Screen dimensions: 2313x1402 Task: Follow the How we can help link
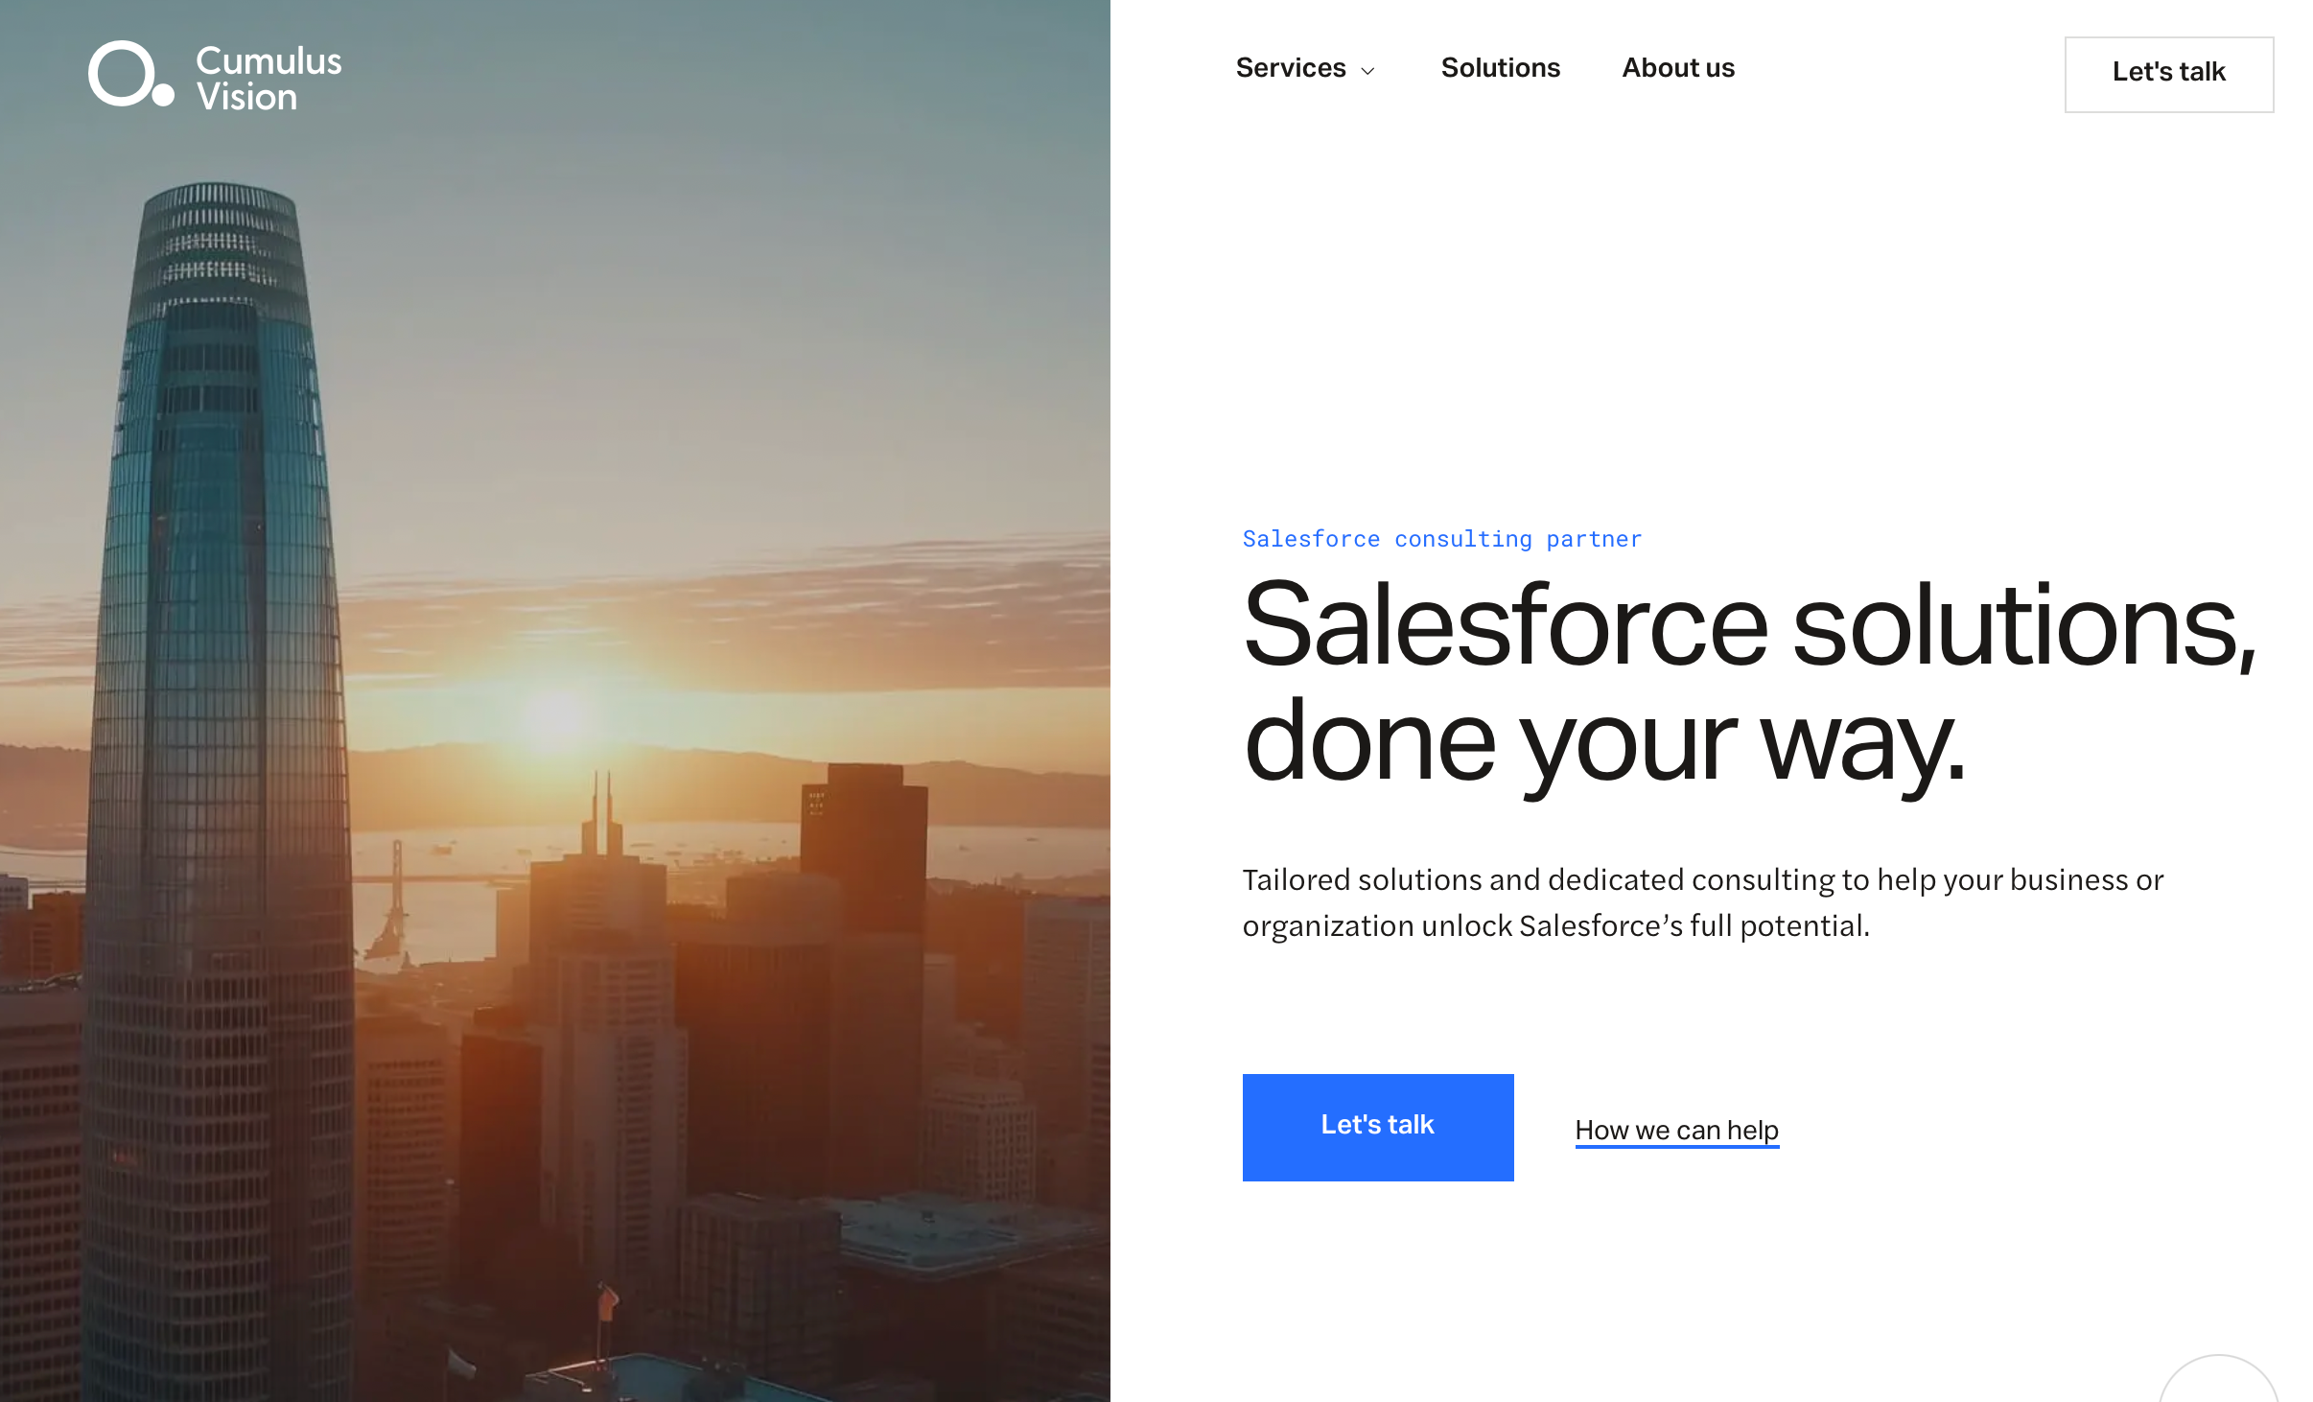(x=1677, y=1131)
